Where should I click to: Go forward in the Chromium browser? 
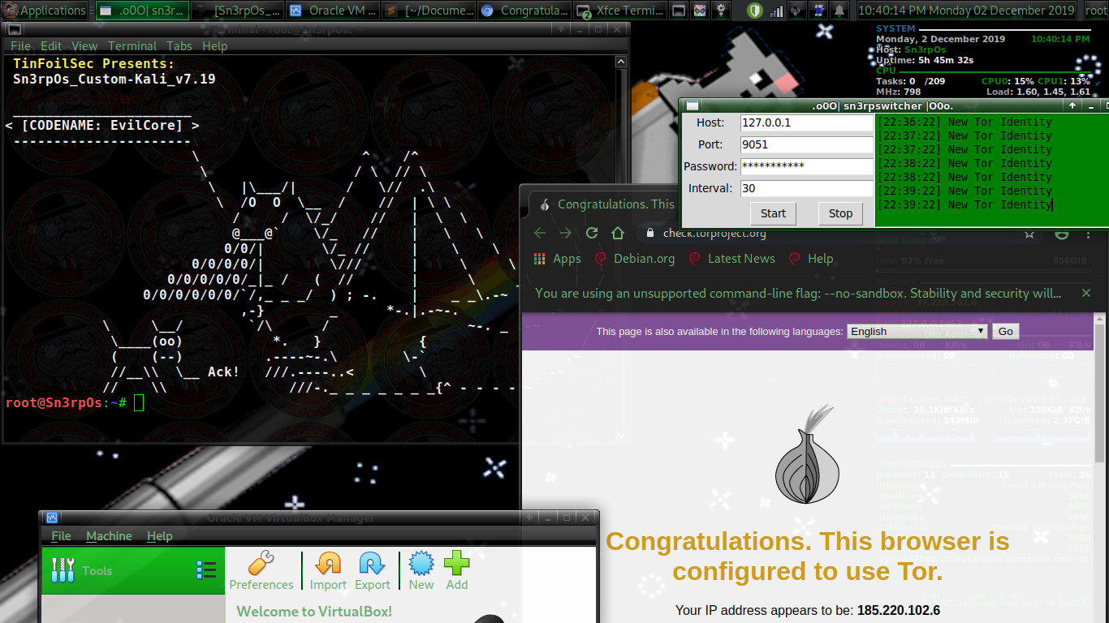click(x=566, y=234)
